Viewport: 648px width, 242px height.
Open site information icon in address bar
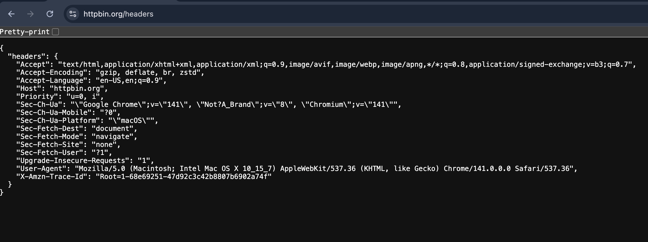pos(73,14)
